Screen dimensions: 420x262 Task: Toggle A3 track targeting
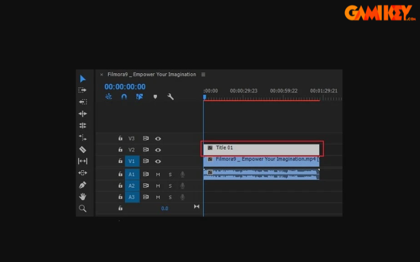[x=132, y=197]
